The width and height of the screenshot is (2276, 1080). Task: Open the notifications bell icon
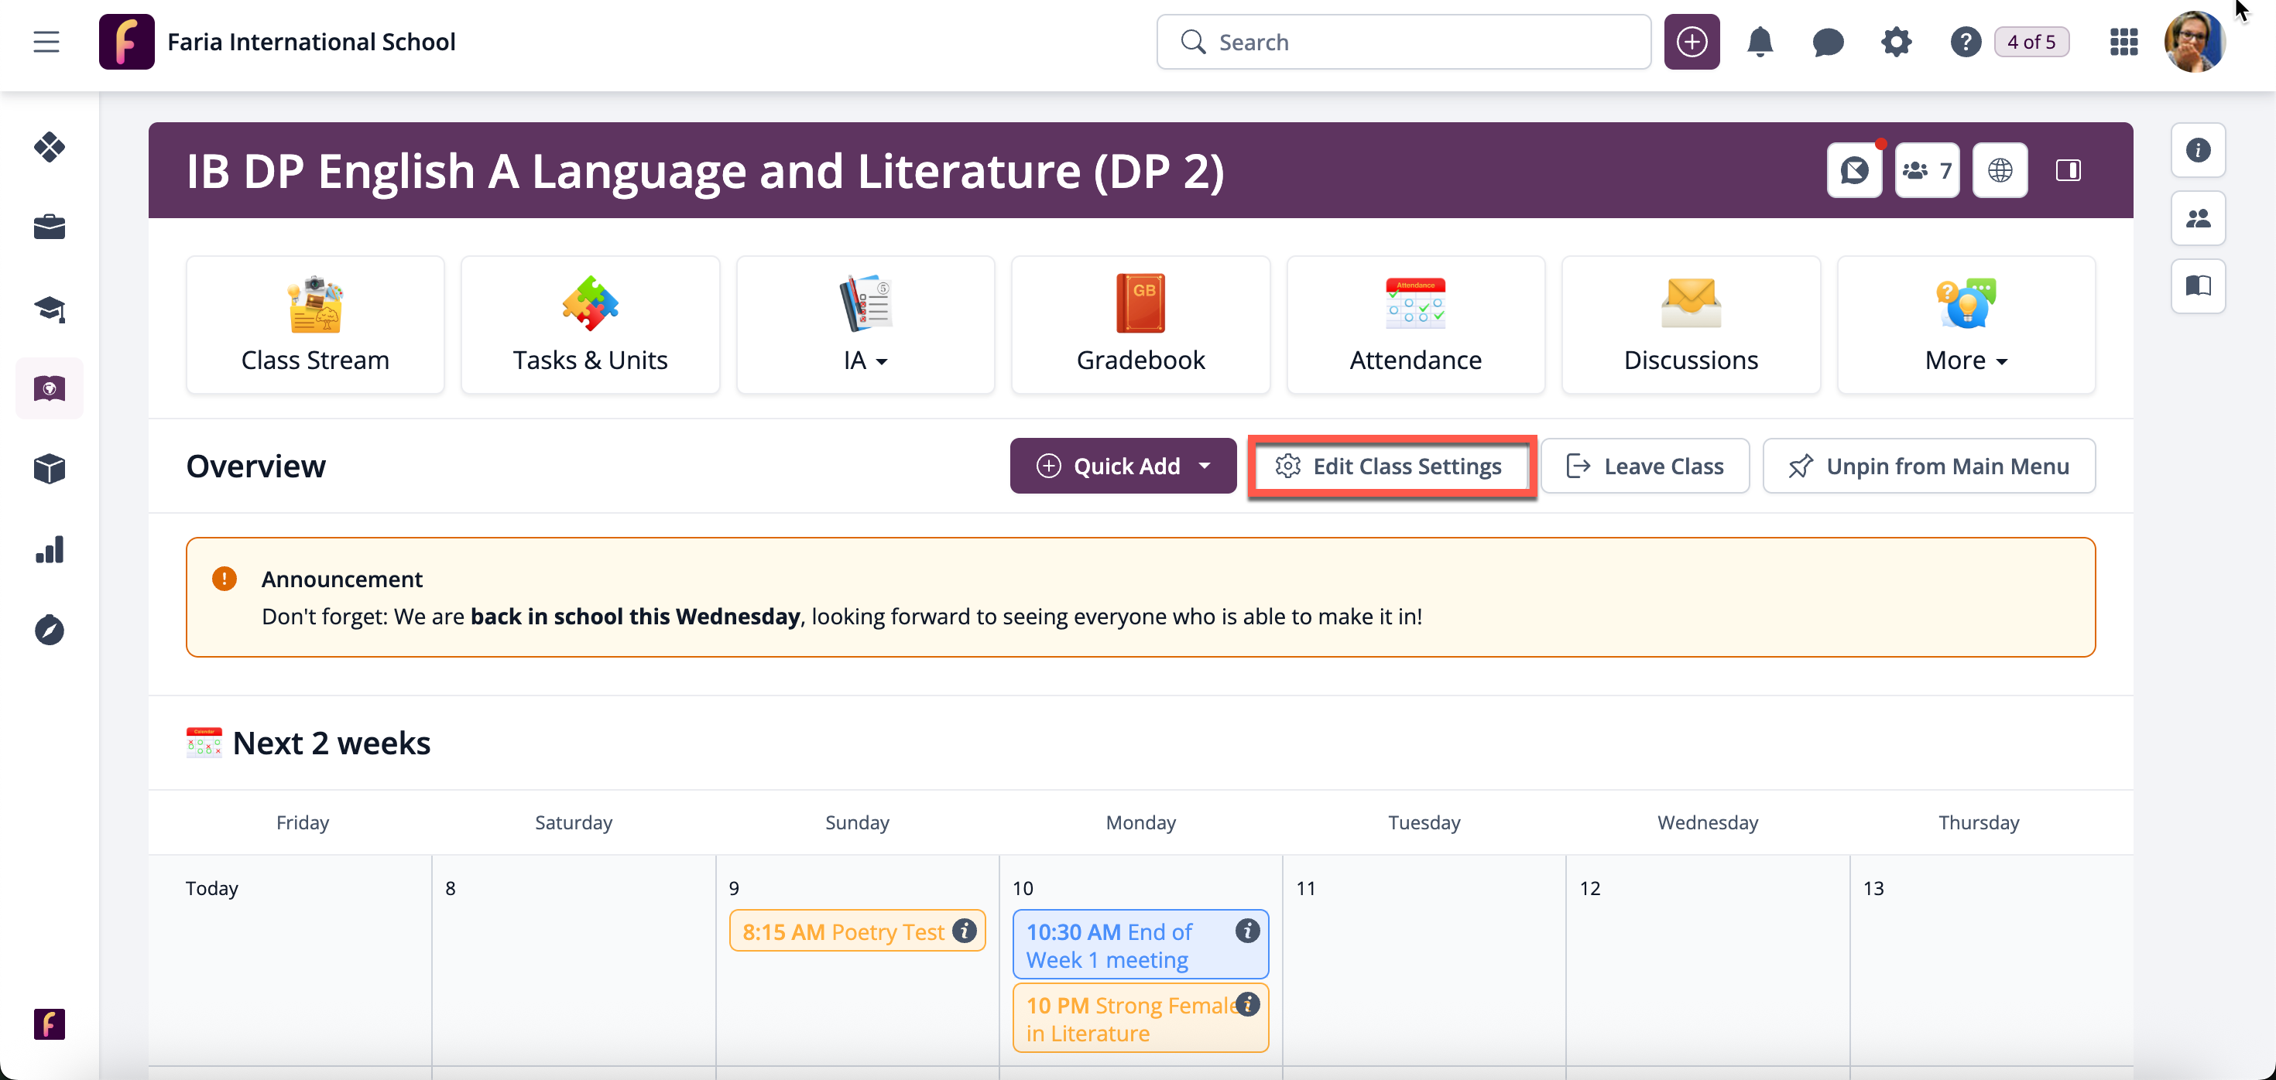(x=1759, y=42)
